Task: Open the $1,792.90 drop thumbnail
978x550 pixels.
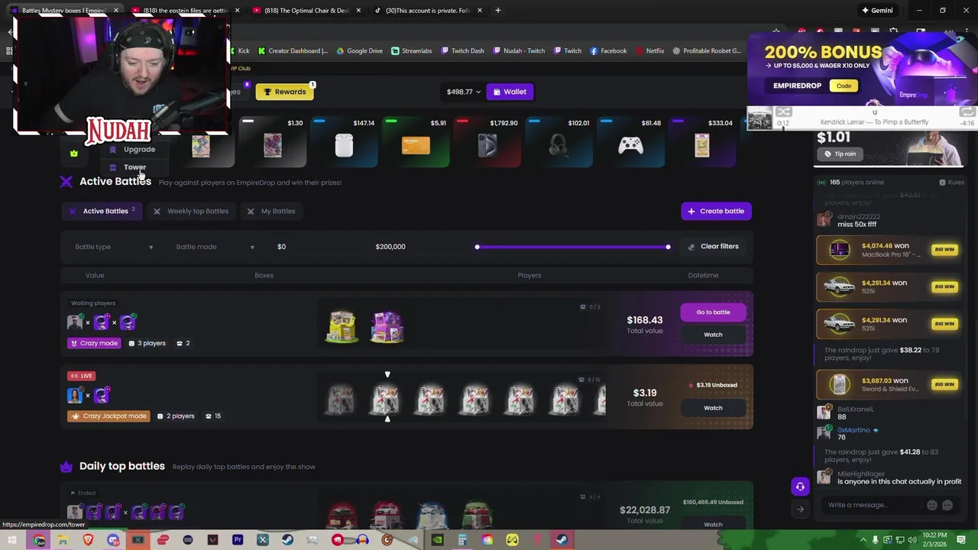Action: (487, 142)
